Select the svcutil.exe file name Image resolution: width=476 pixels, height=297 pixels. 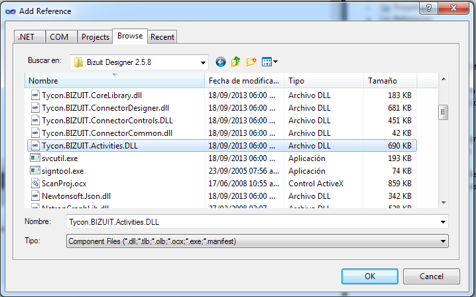click(x=60, y=158)
